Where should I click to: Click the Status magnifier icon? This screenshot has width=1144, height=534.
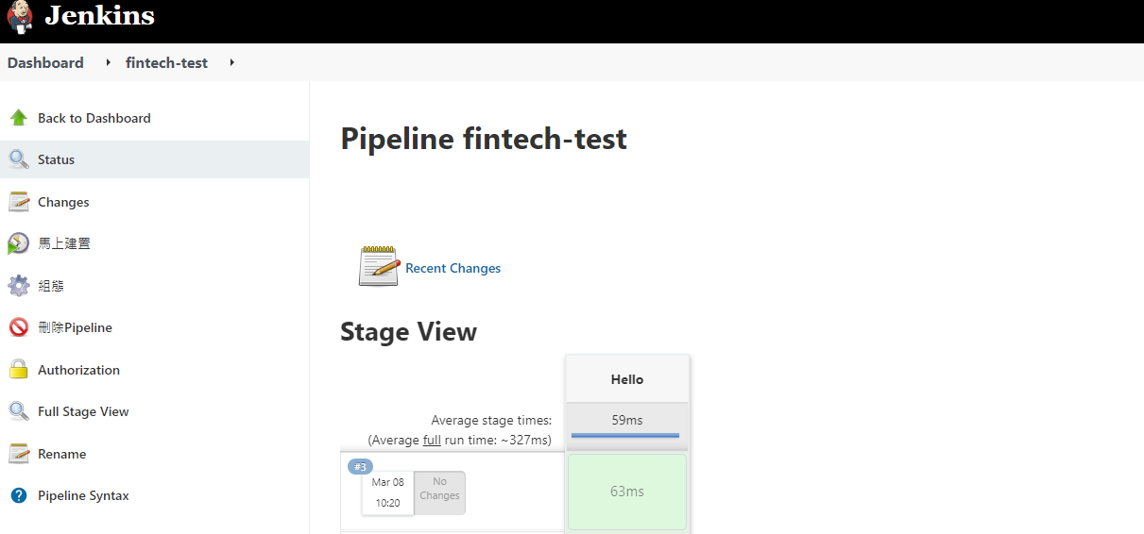click(19, 159)
